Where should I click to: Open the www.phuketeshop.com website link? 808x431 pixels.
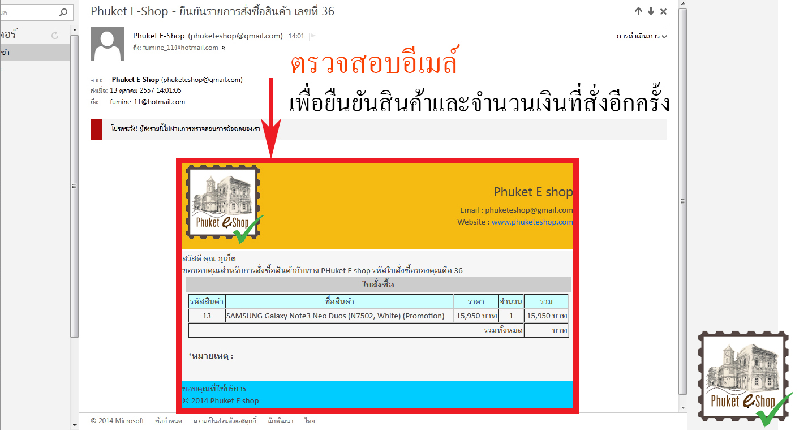point(532,222)
